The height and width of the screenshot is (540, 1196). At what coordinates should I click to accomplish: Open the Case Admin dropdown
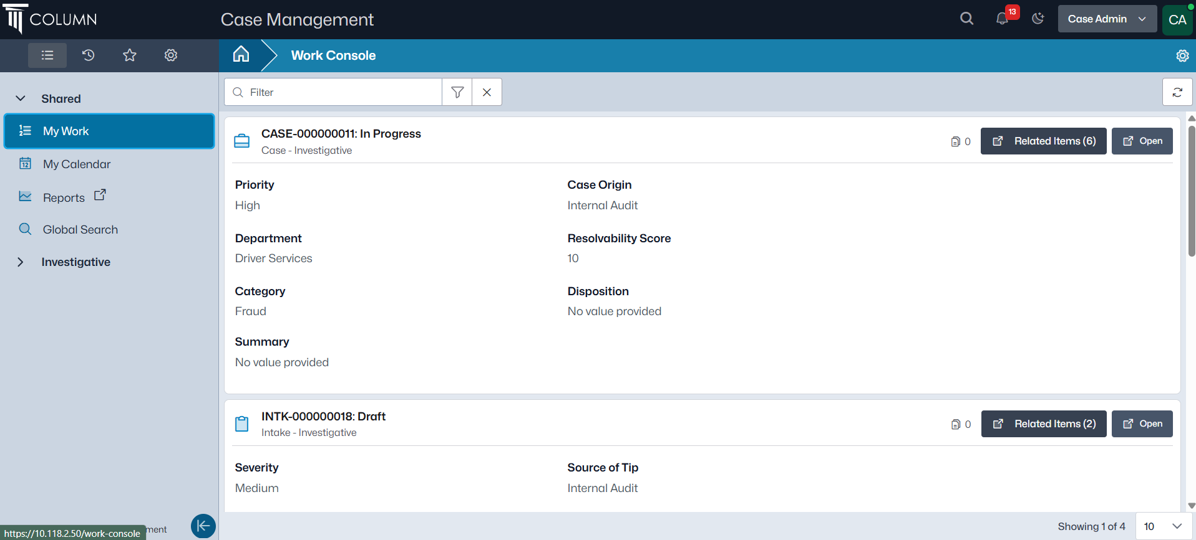1107,19
